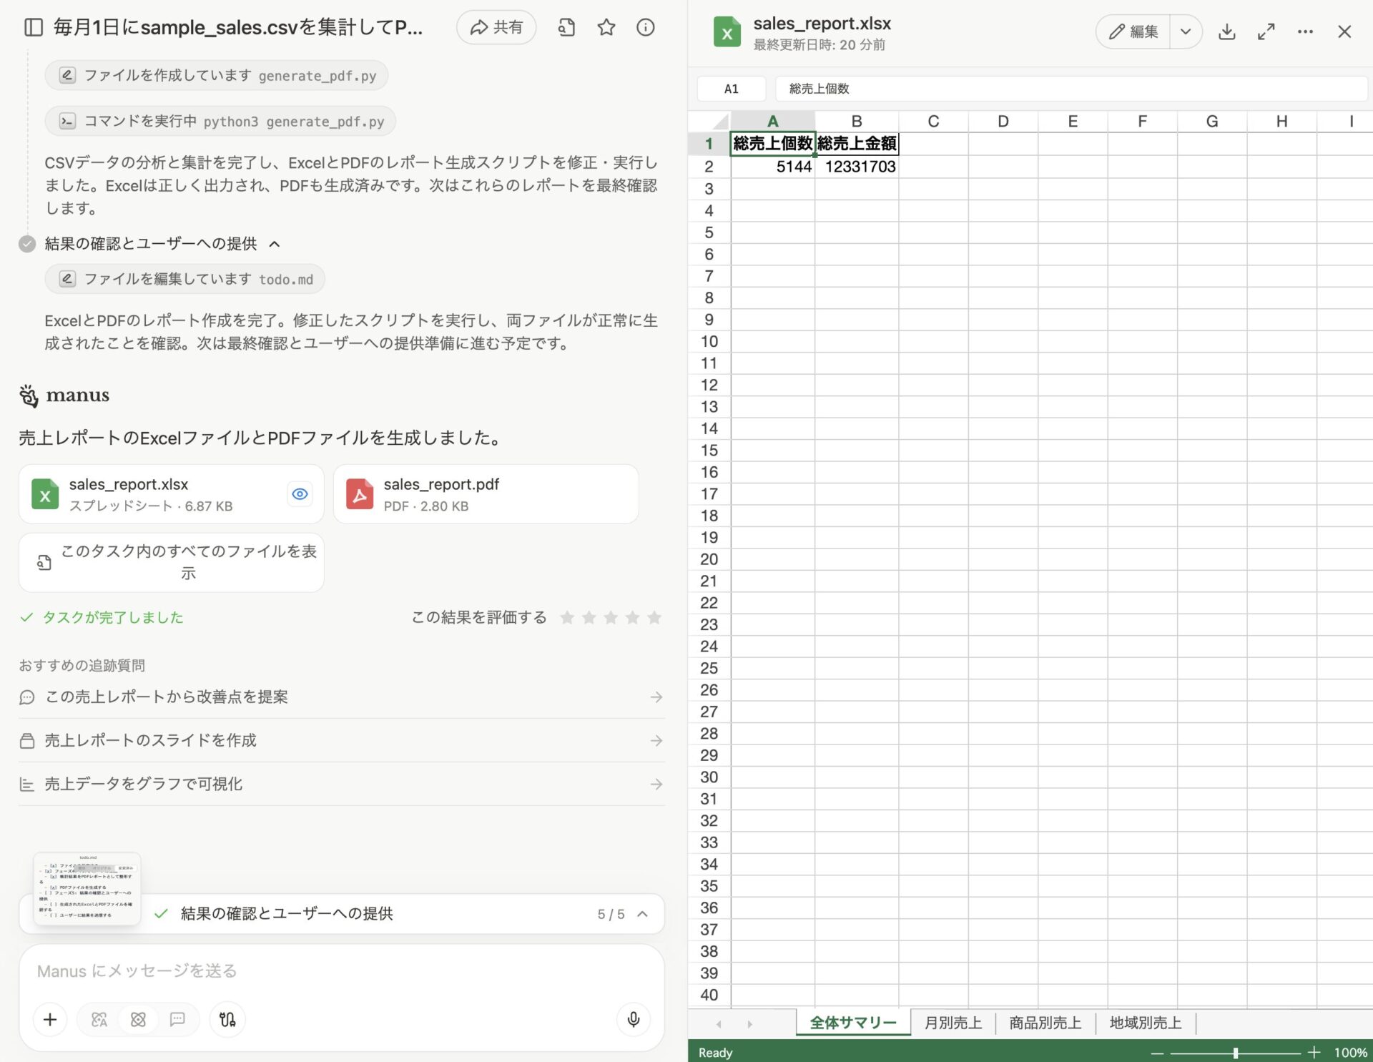The width and height of the screenshot is (1373, 1062).
Task: Click the plus icon to attach a file
Action: click(x=49, y=1020)
